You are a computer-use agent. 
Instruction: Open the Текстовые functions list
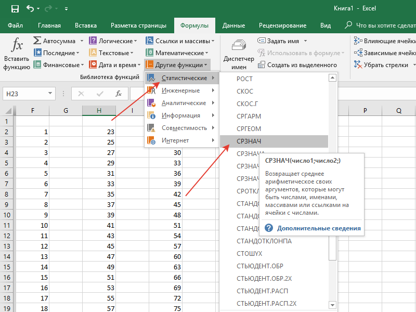pyautogui.click(x=111, y=53)
